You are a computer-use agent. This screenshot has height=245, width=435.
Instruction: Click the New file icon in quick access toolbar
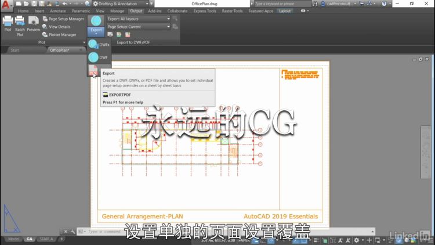point(19,3)
